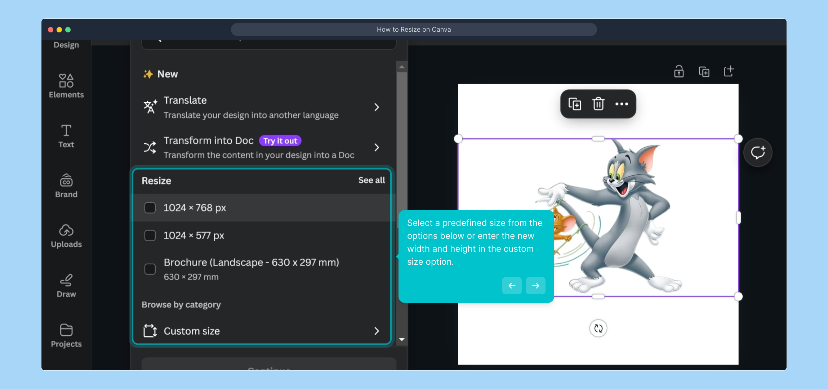Click the lock page icon
Image resolution: width=828 pixels, height=389 pixels.
679,71
